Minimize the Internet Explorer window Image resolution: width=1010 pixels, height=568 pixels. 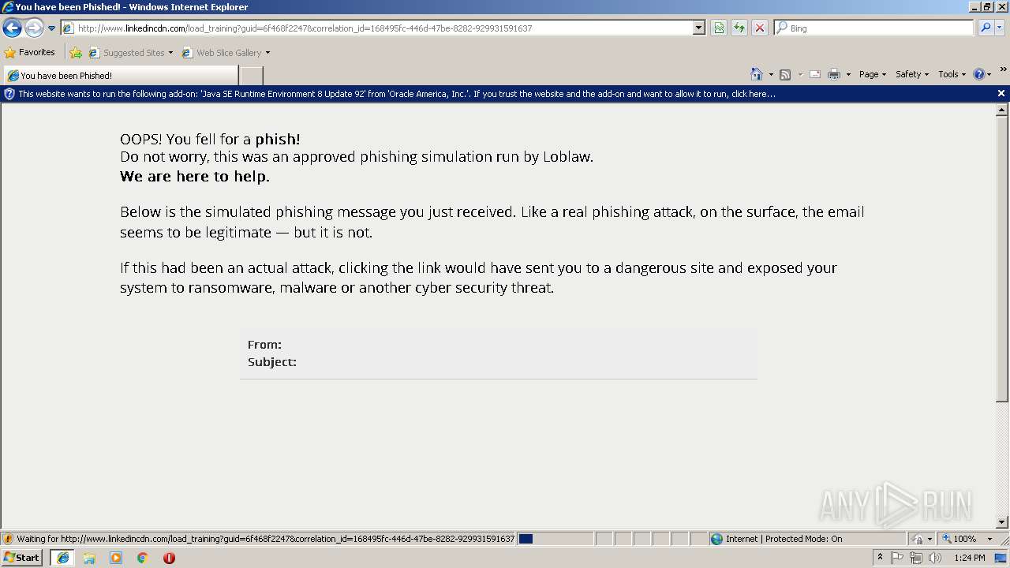974,7
